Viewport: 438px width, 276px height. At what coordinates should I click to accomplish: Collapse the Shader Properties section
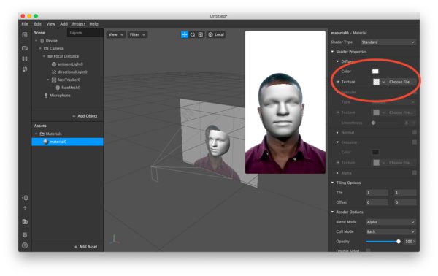[x=332, y=52]
